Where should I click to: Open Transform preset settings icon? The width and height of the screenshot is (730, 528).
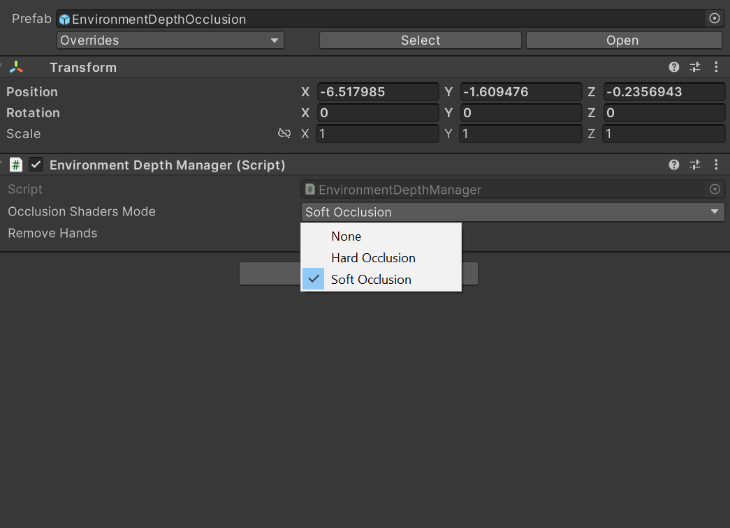click(x=695, y=68)
